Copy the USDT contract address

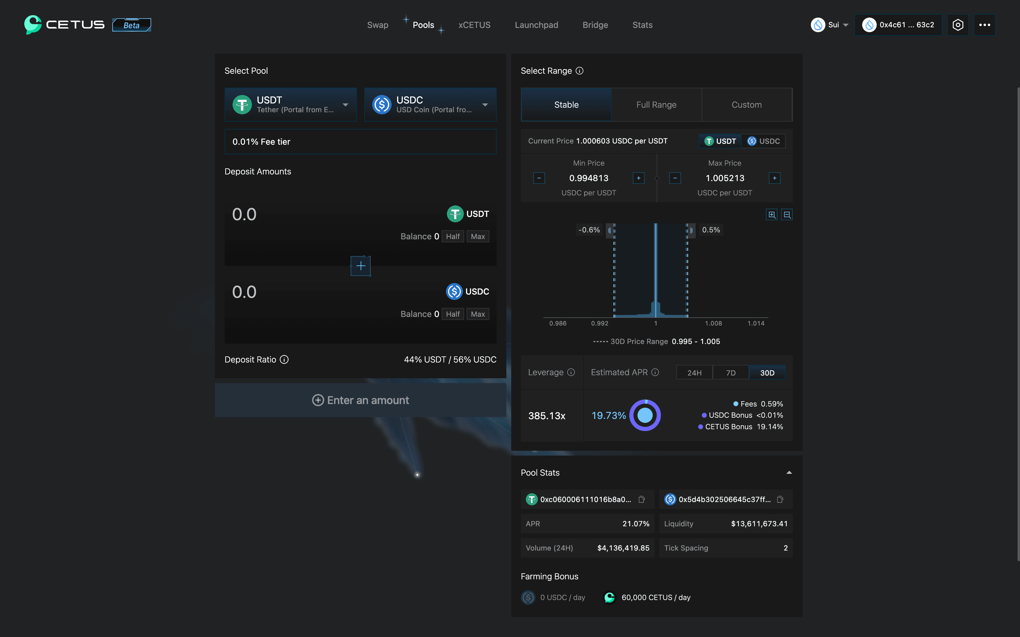click(x=641, y=499)
